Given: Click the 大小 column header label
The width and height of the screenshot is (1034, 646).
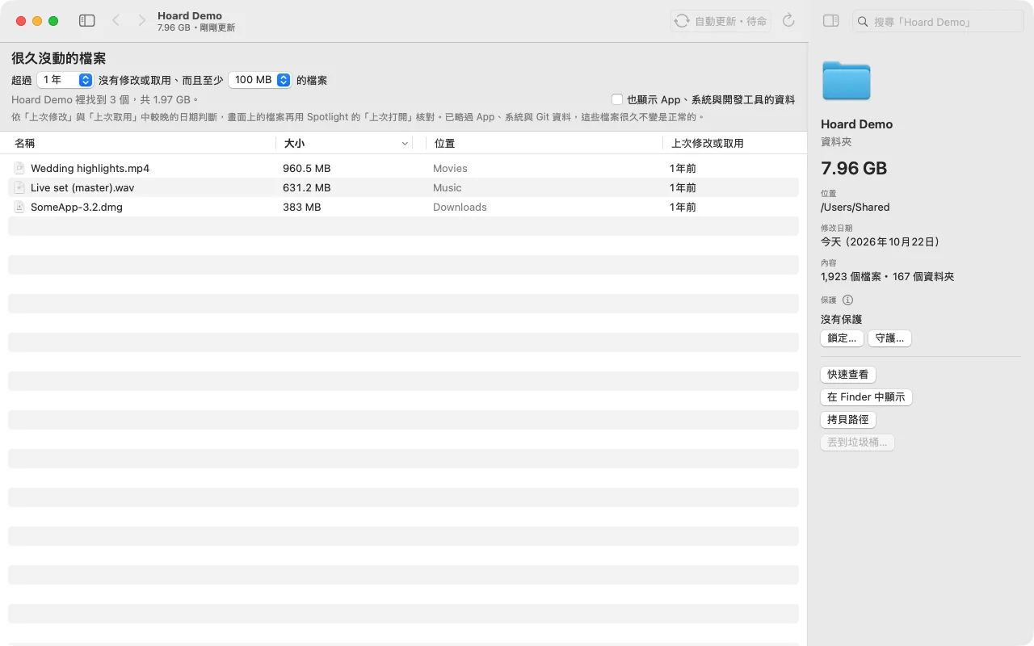Looking at the screenshot, I should tap(294, 143).
